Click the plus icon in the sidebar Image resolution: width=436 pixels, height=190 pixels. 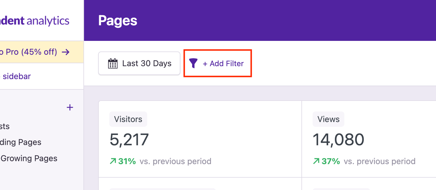tap(70, 107)
